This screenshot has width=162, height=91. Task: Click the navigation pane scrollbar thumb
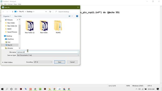coord(19,30)
